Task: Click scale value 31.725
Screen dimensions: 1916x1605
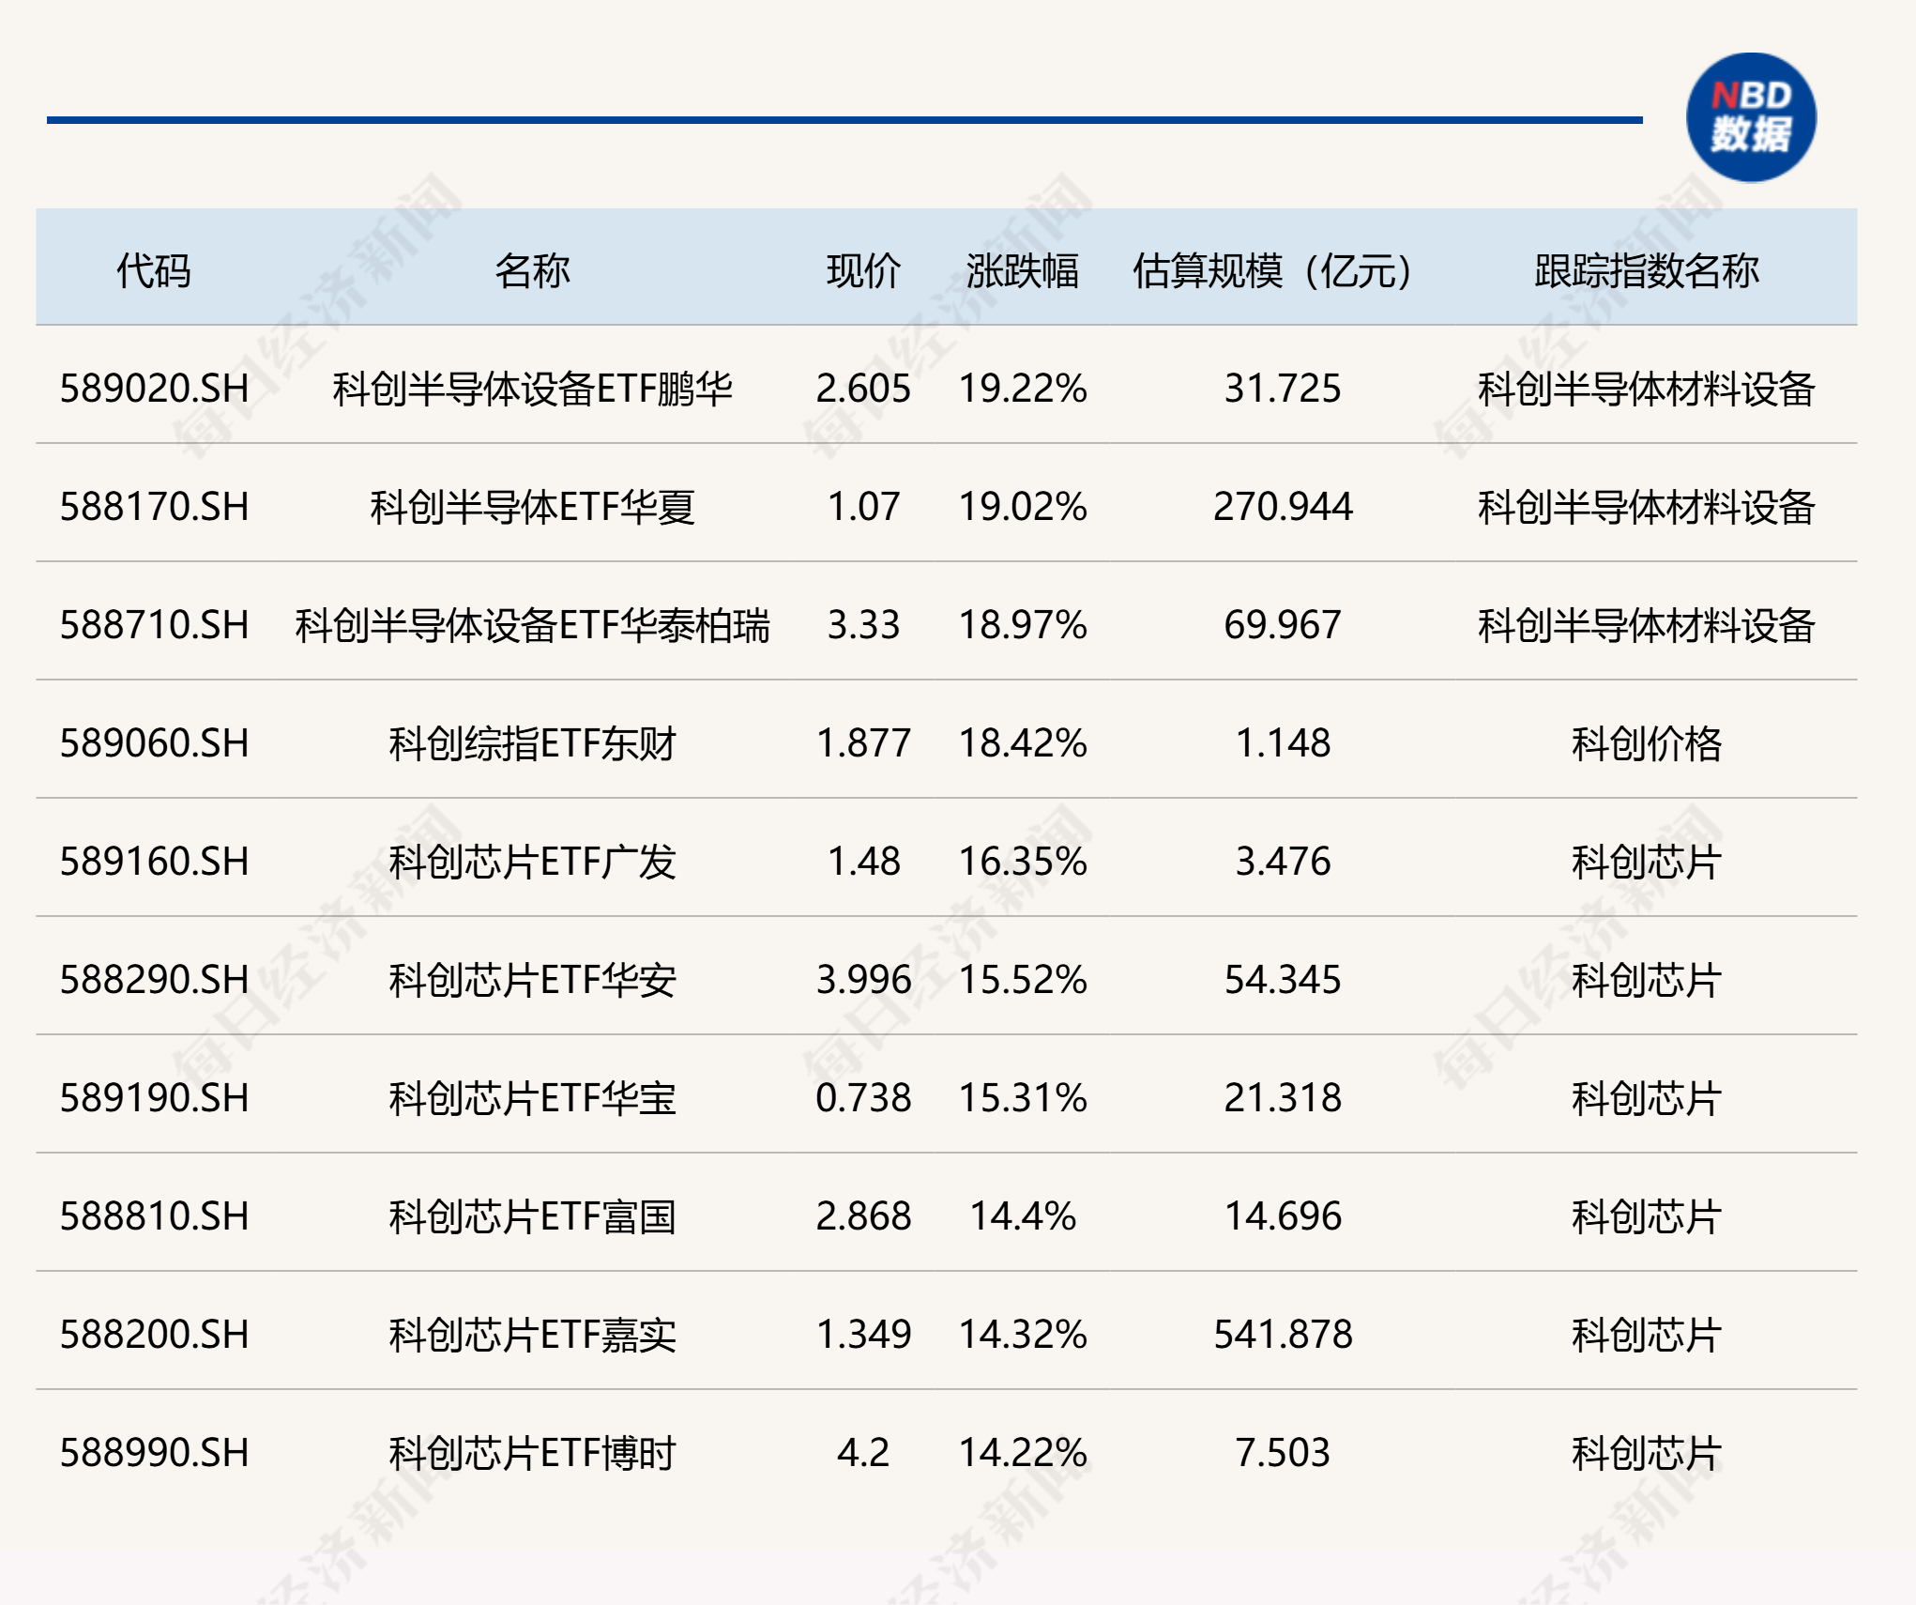Action: [1283, 389]
